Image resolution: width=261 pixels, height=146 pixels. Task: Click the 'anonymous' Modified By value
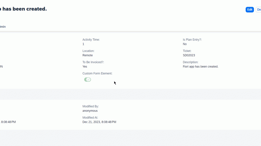90,111
